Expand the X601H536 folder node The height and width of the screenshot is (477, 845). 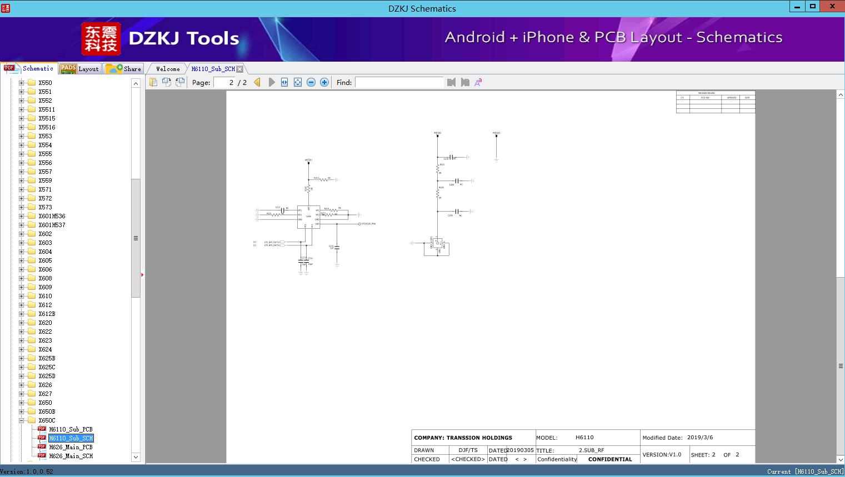(22, 216)
